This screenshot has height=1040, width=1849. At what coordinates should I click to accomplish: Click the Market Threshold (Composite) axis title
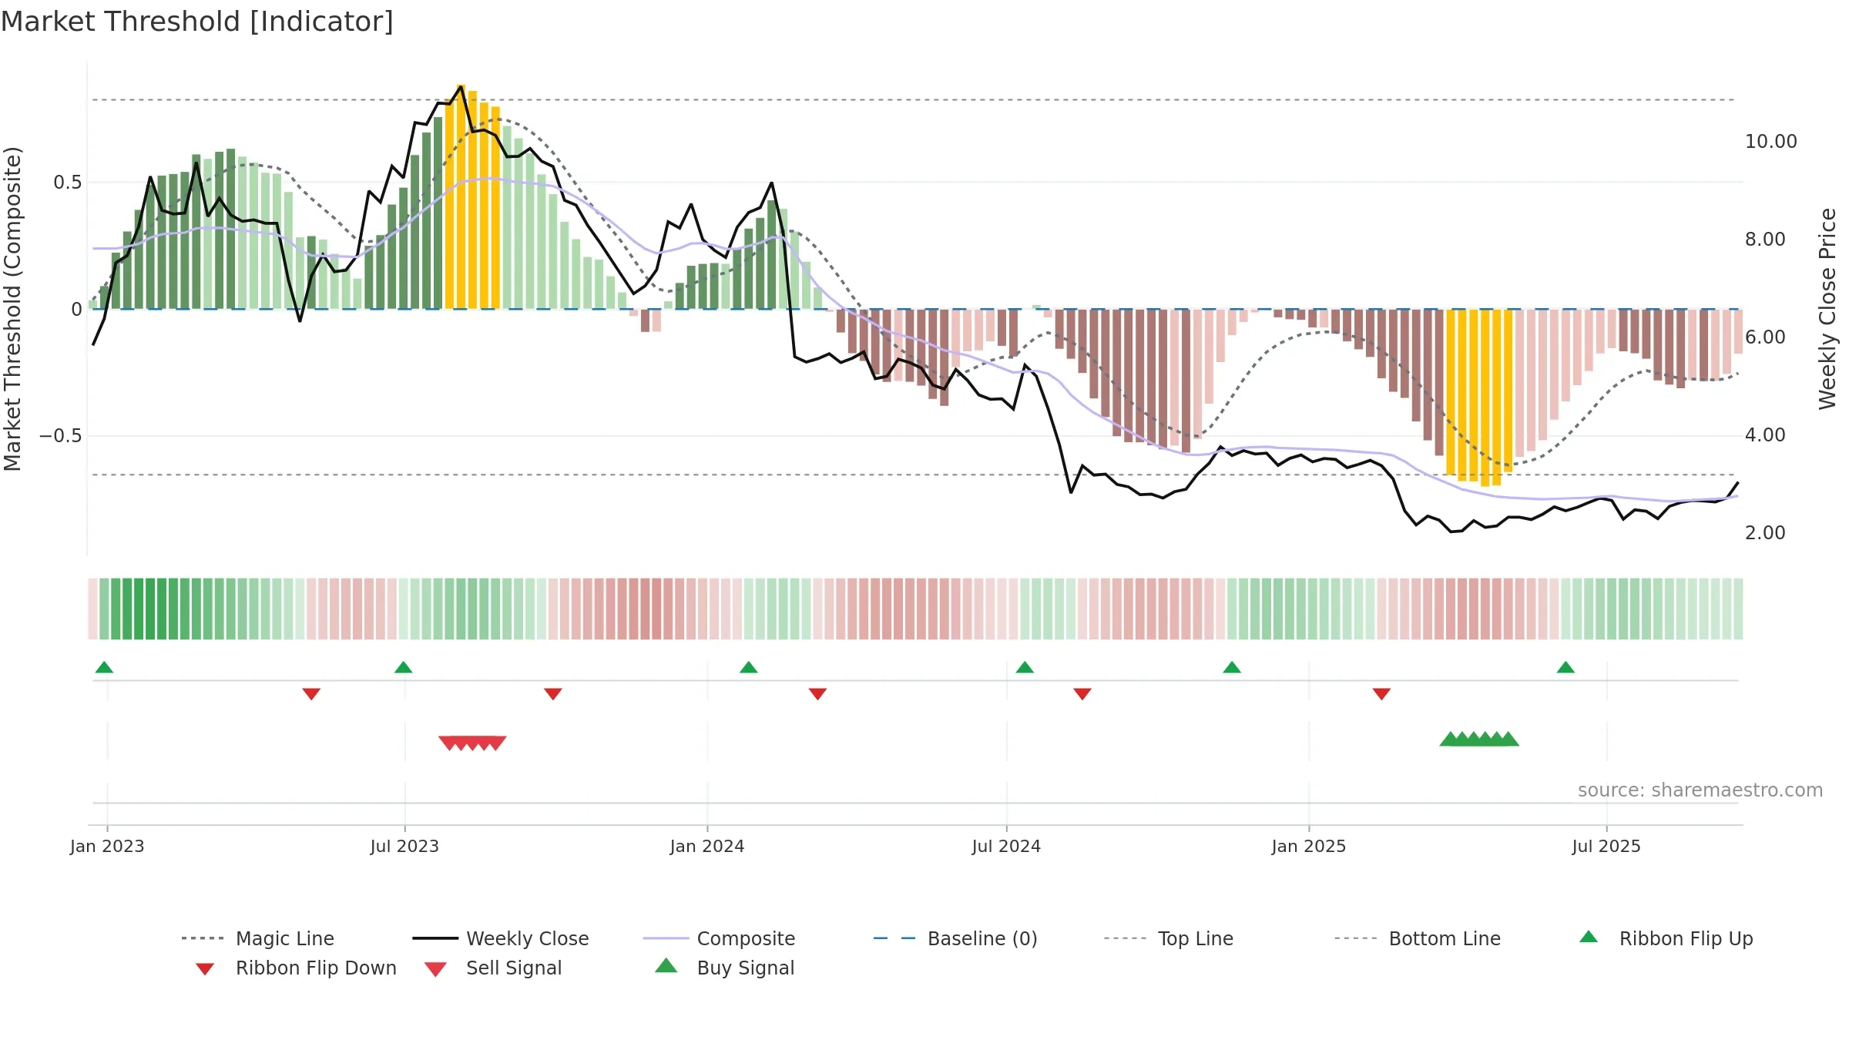point(12,309)
